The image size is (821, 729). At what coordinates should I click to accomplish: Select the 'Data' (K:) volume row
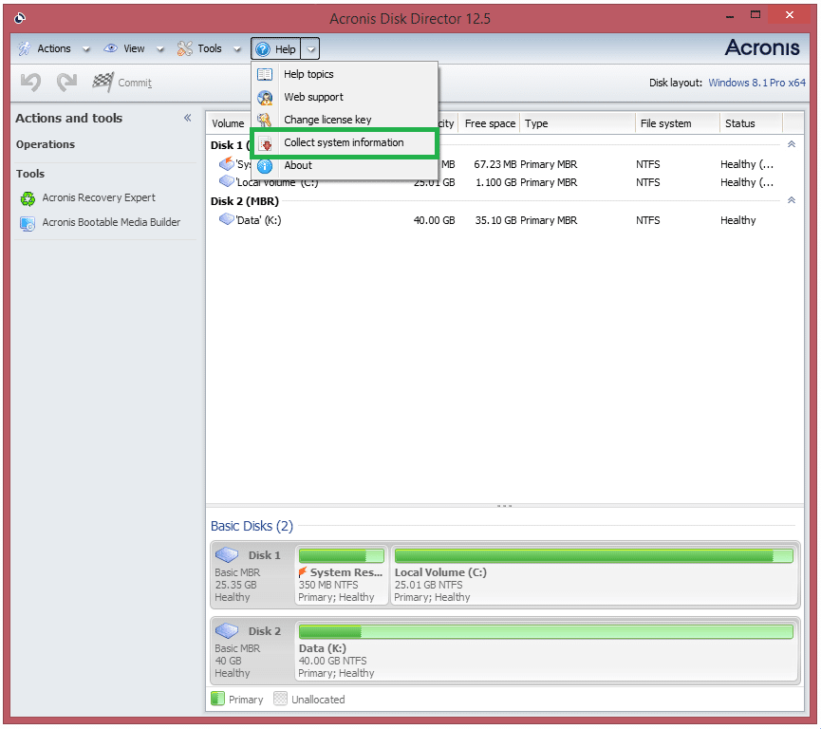click(505, 220)
